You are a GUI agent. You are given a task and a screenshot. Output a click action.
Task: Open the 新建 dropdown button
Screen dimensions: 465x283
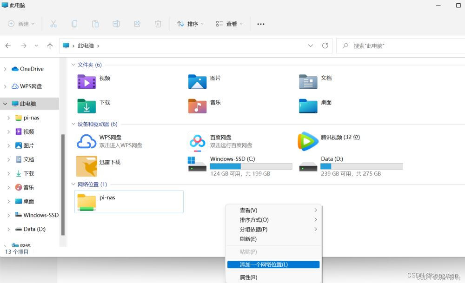pyautogui.click(x=21, y=24)
